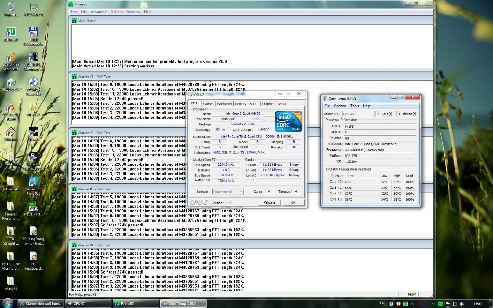
Task: Click the Frequency value 3203.83MHz in Core Temp
Action: pos(379,150)
